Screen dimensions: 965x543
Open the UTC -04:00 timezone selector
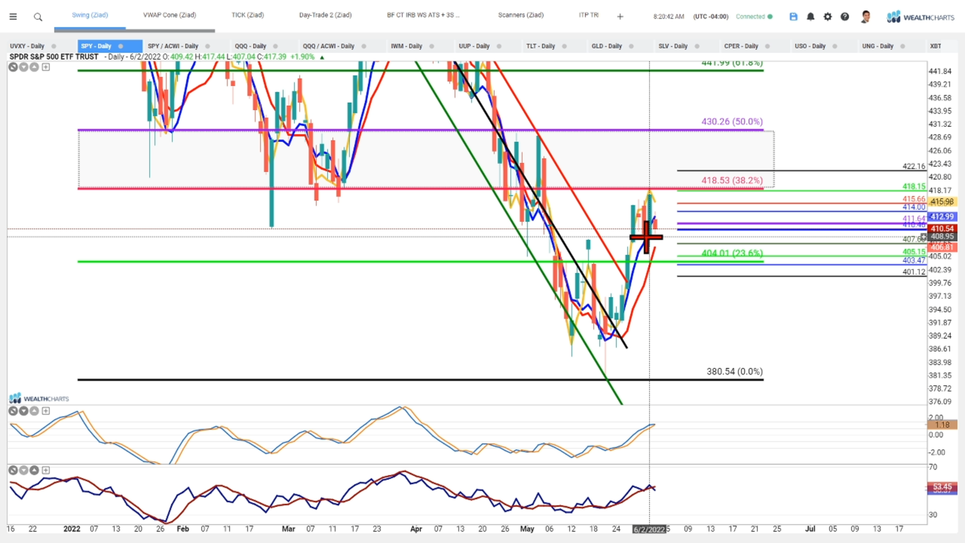click(711, 17)
